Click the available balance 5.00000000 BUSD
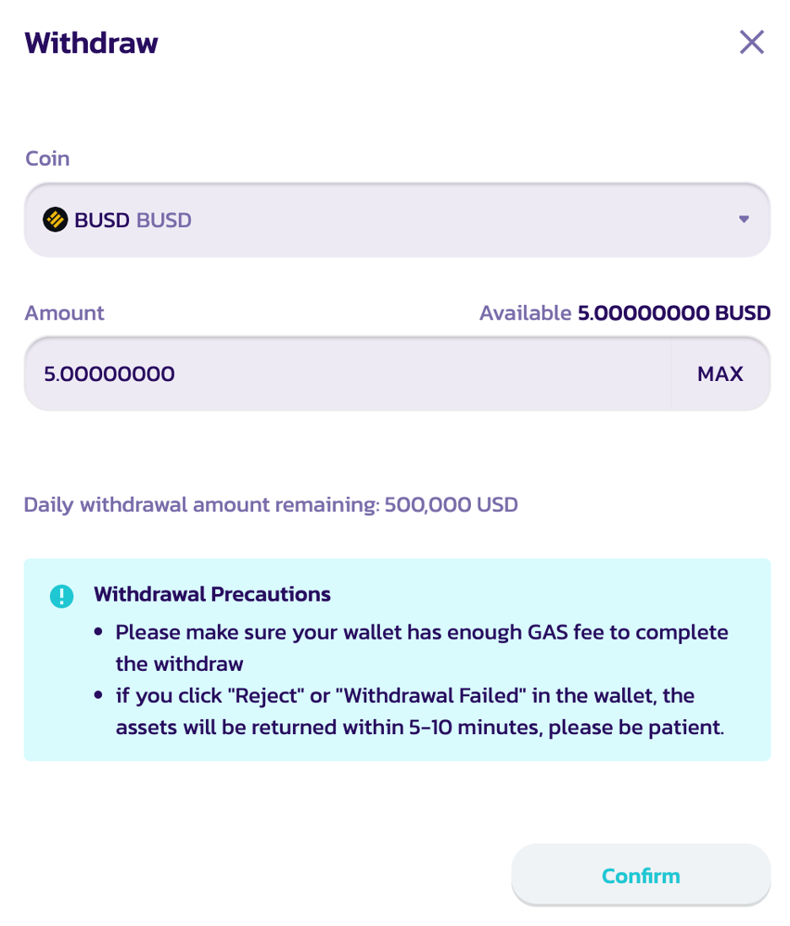Viewport: 790px width, 926px height. 674,313
